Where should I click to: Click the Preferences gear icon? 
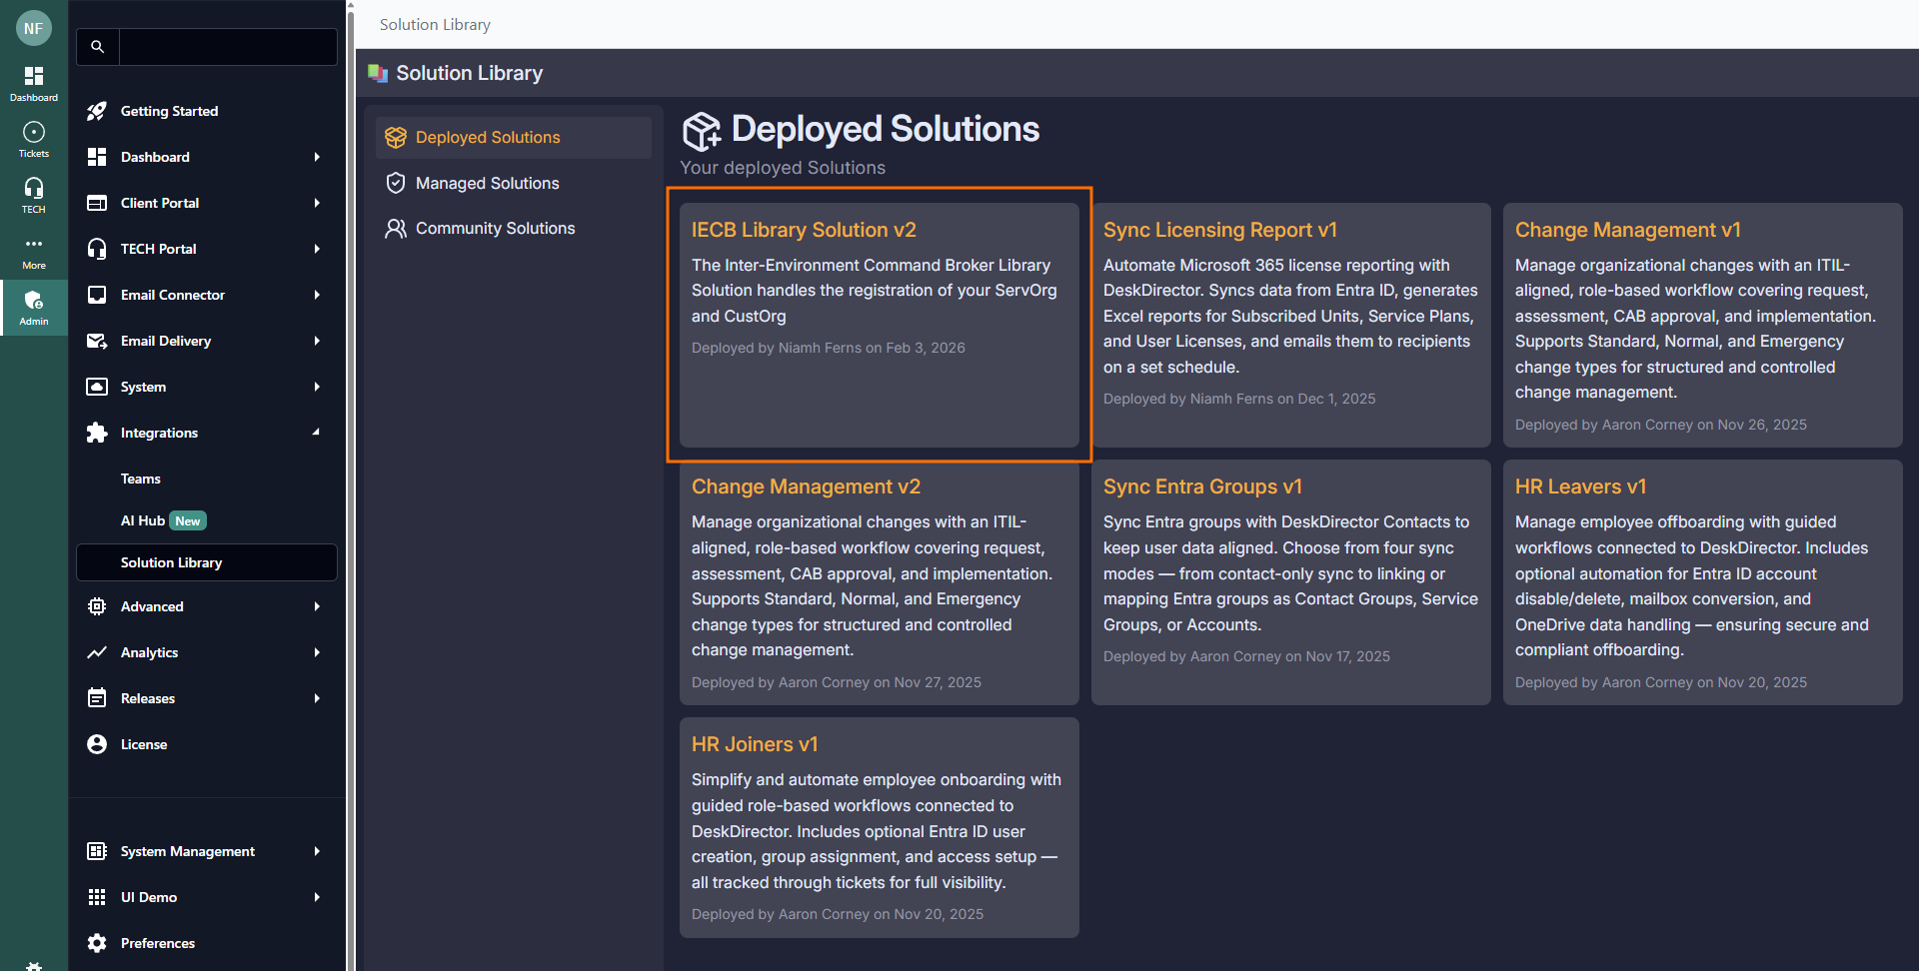tap(97, 943)
